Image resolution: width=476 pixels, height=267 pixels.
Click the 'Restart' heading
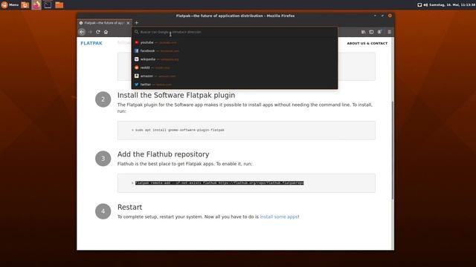coord(129,207)
